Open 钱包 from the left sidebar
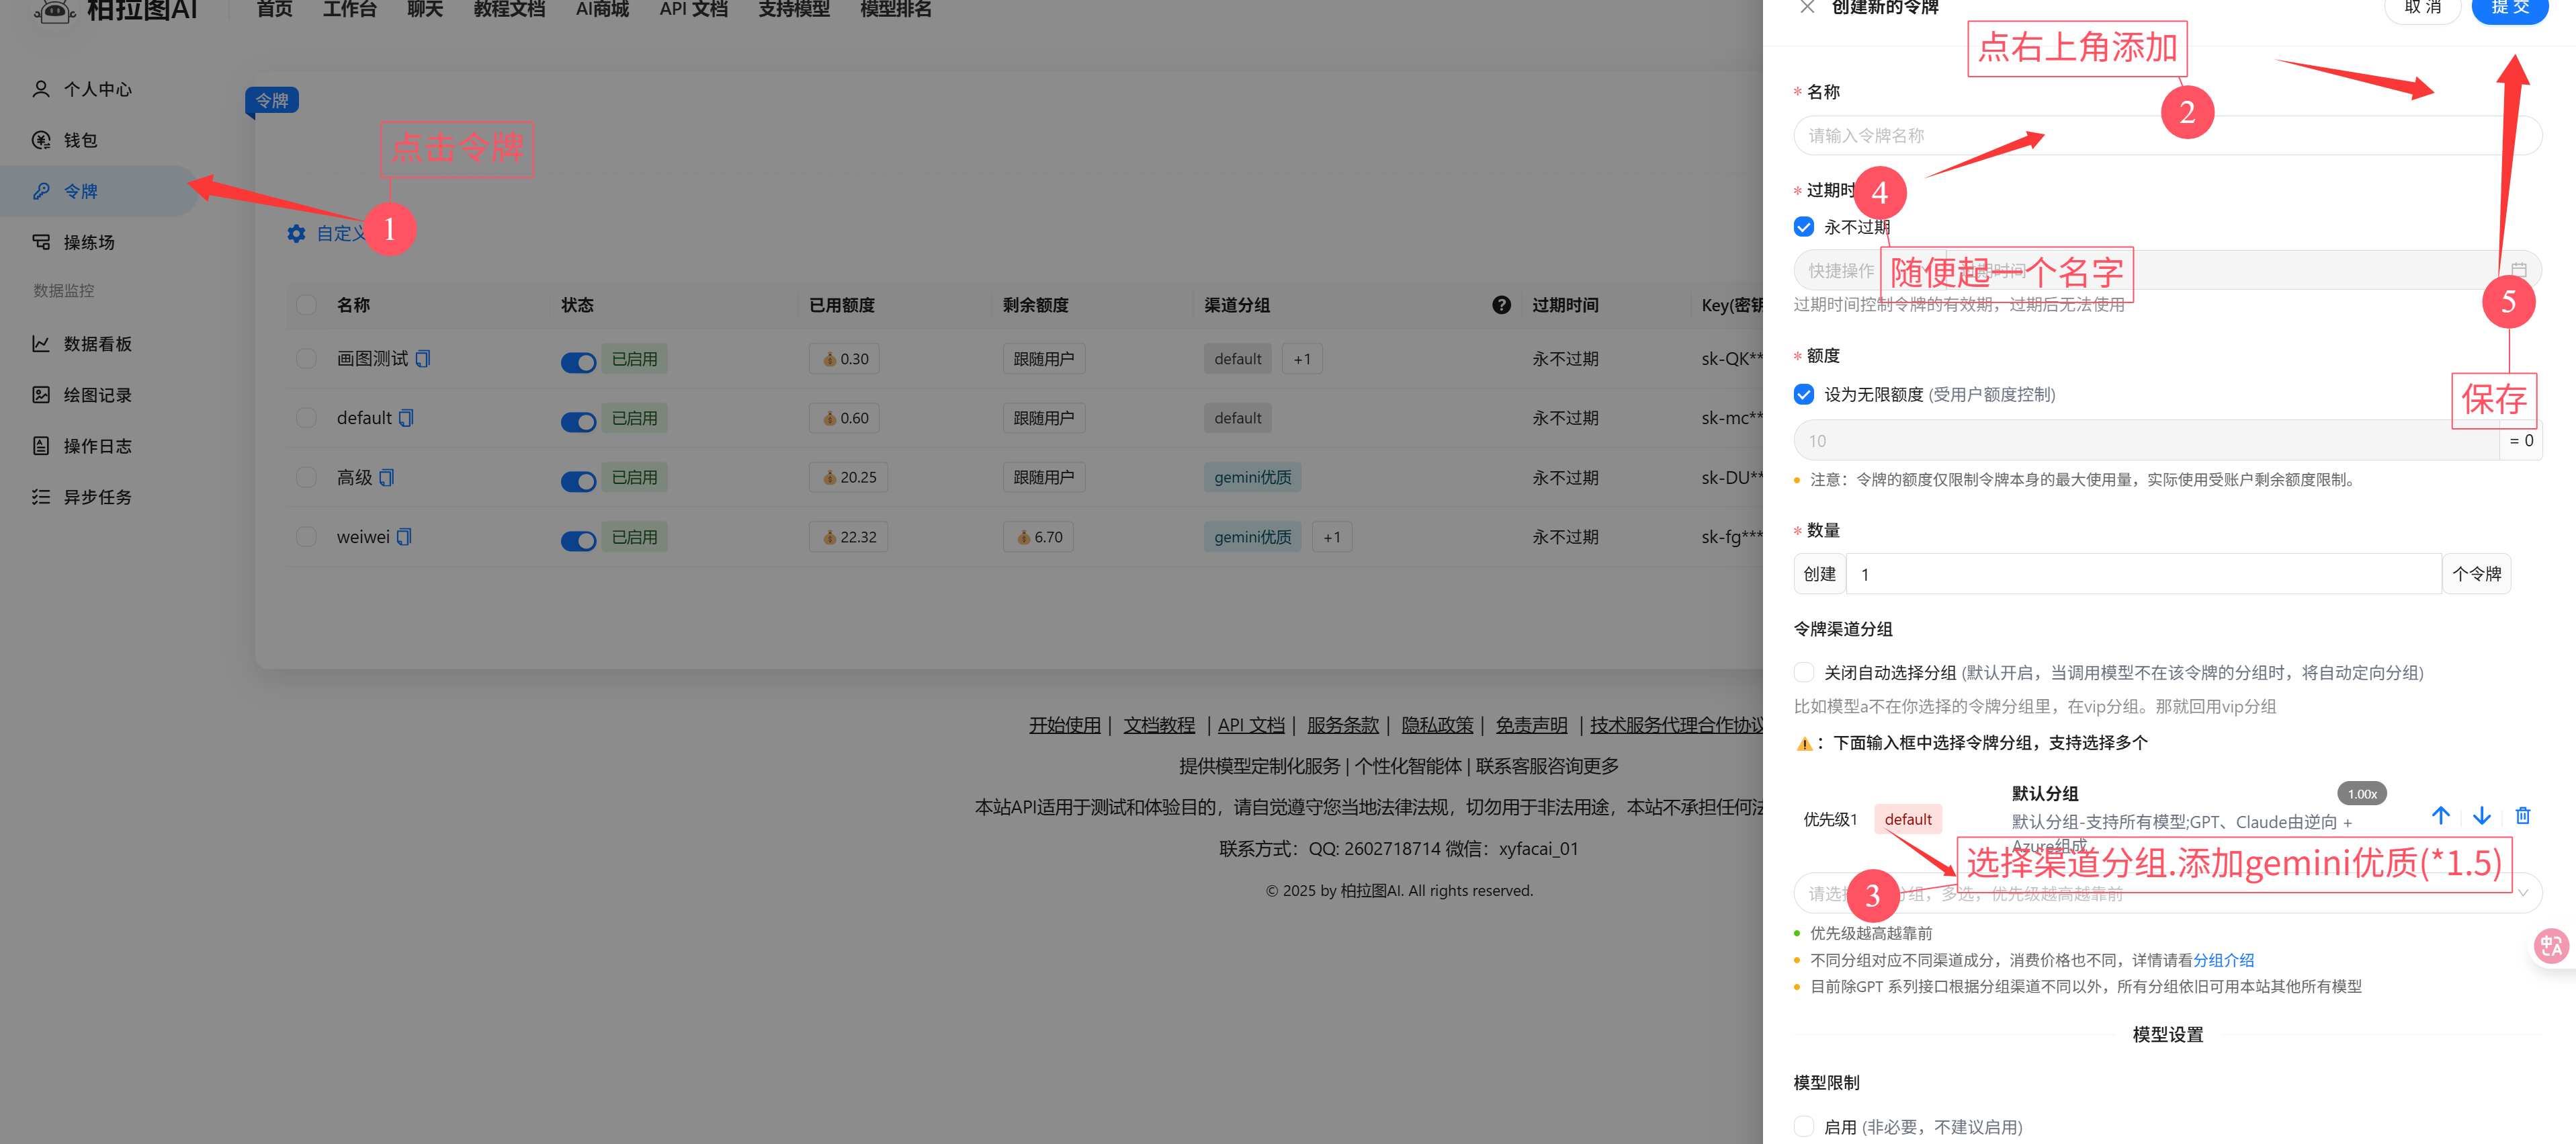The image size is (2576, 1144). (80, 140)
